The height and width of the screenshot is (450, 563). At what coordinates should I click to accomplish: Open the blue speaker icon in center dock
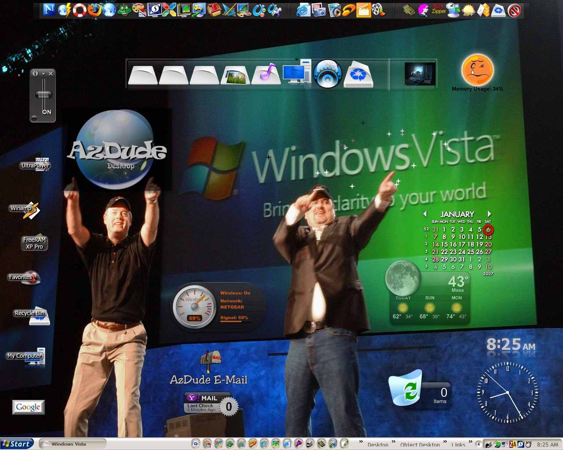[x=327, y=74]
